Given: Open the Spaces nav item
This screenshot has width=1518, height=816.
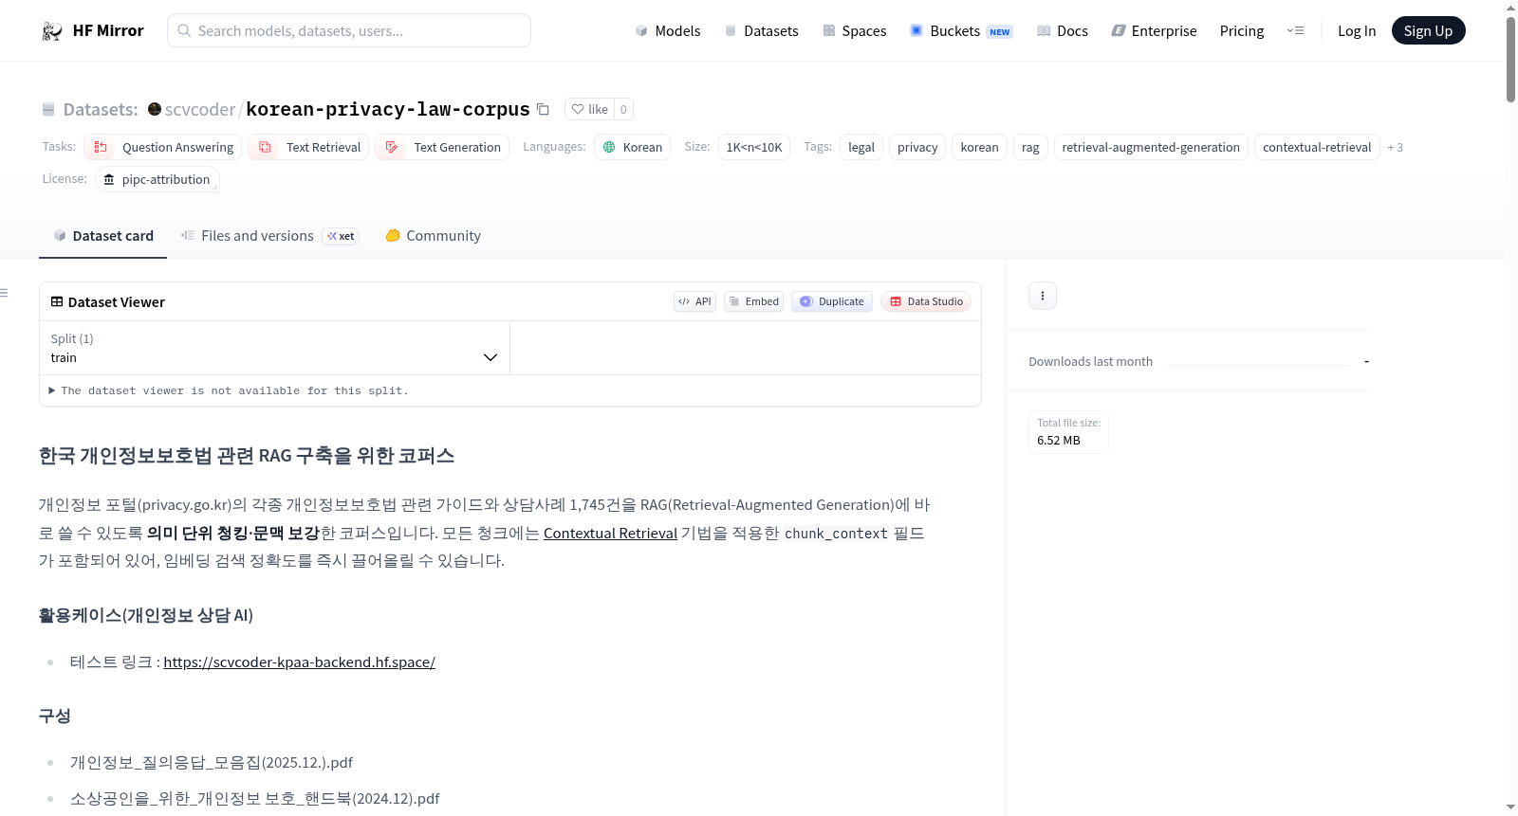Looking at the screenshot, I should tap(854, 30).
